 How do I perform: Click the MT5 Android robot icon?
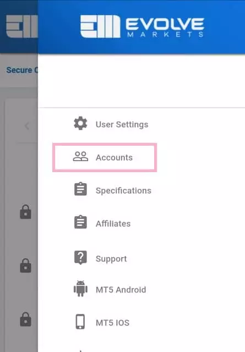pos(80,289)
